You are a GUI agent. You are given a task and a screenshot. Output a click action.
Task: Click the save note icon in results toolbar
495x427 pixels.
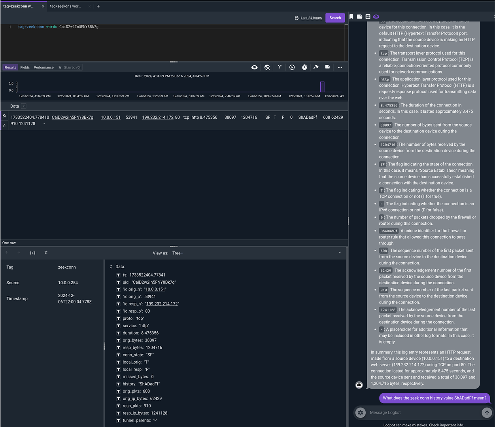pos(327,67)
